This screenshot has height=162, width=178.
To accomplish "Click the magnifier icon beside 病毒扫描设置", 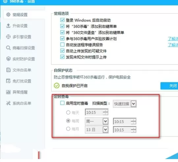I will [8, 48].
